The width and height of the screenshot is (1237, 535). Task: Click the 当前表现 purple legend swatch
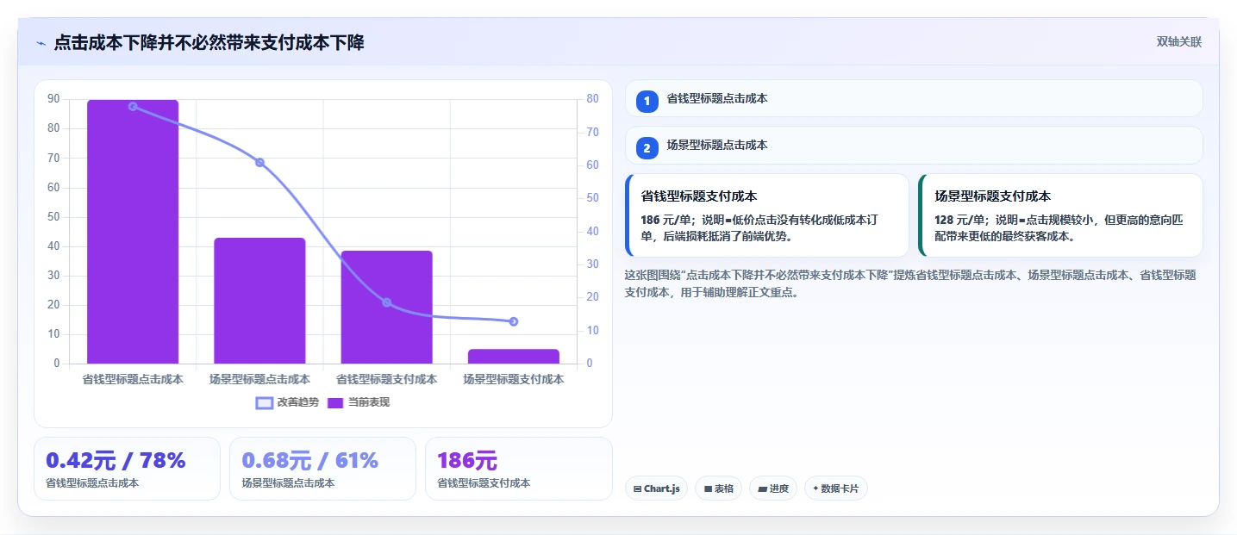click(x=335, y=403)
